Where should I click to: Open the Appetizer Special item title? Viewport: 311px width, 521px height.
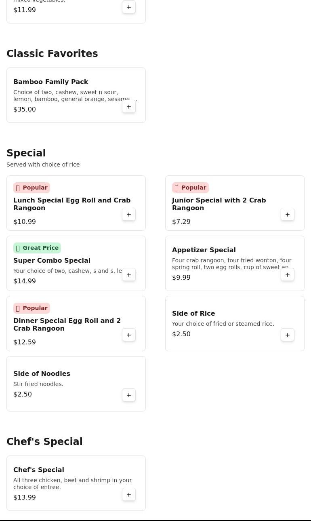[204, 250]
